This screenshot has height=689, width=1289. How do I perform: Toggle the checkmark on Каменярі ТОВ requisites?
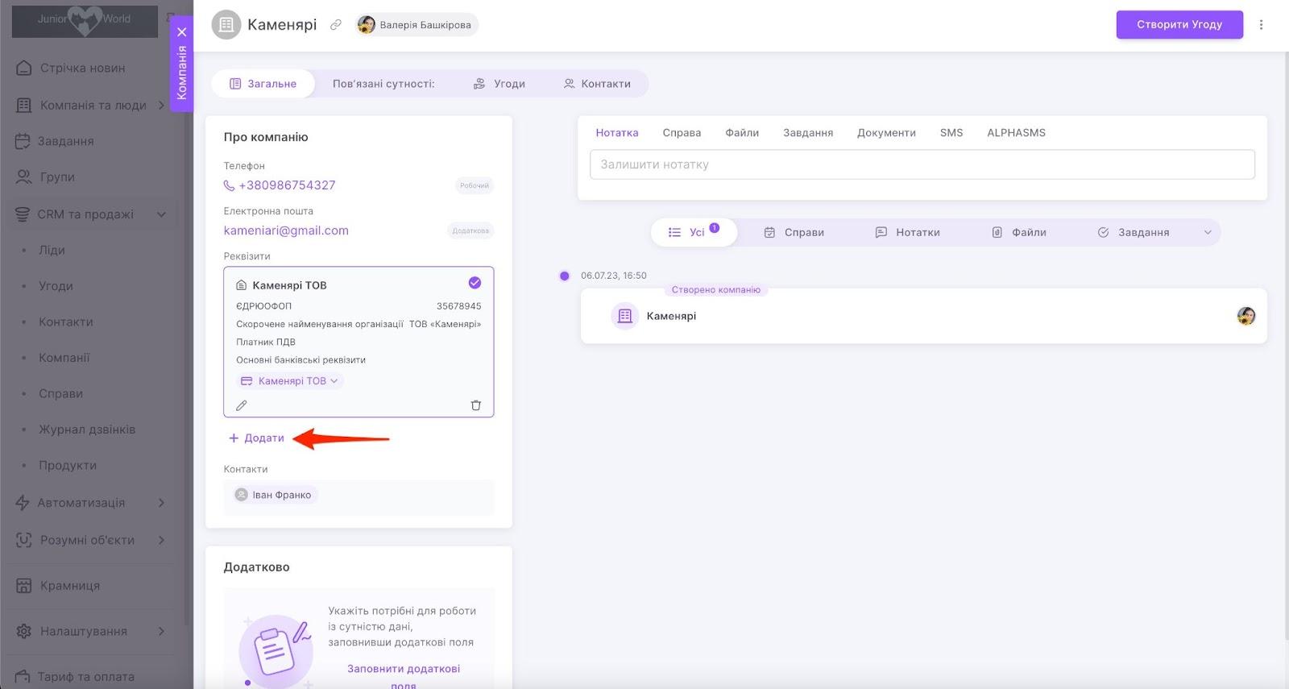pos(475,283)
